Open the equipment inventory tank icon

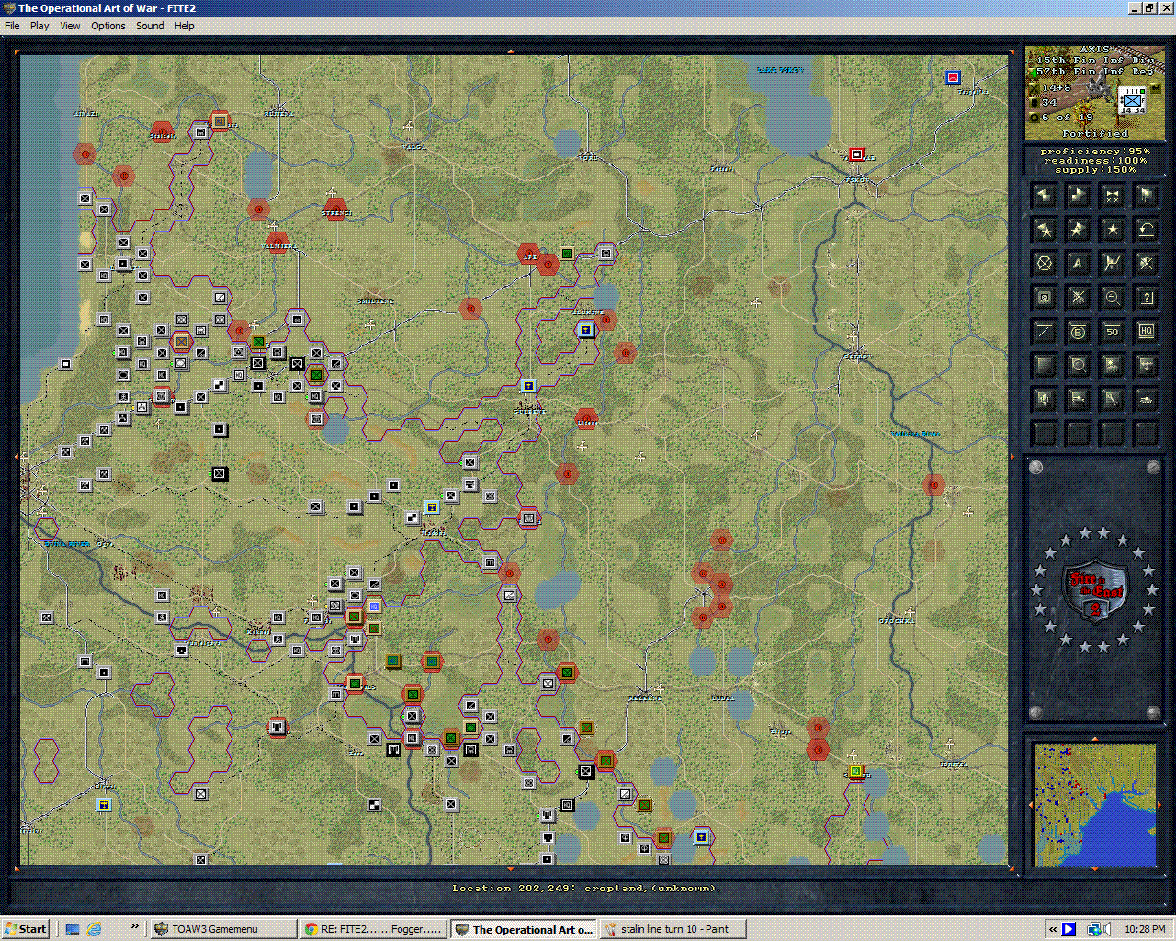[x=1146, y=399]
